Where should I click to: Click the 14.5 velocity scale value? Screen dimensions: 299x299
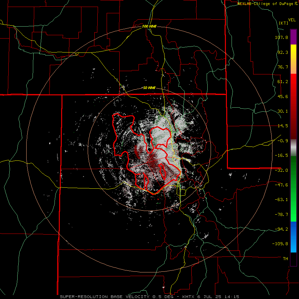(x=283, y=126)
